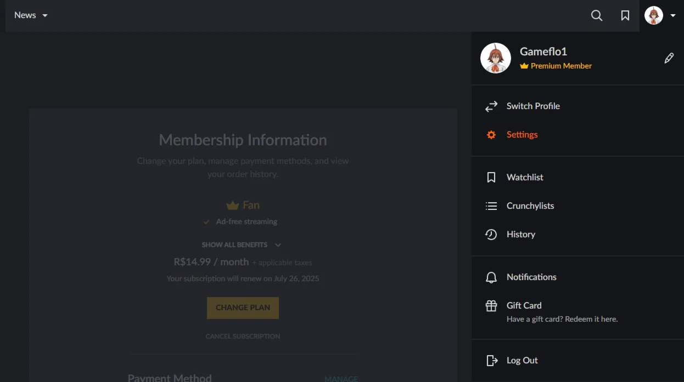Image resolution: width=684 pixels, height=382 pixels.
Task: Click the Switch Profile arrows icon
Action: coord(491,106)
